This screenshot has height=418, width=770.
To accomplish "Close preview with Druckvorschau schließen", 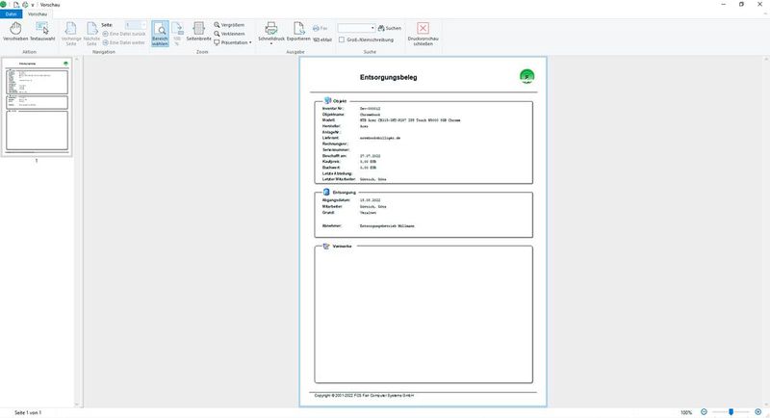I will (x=423, y=34).
